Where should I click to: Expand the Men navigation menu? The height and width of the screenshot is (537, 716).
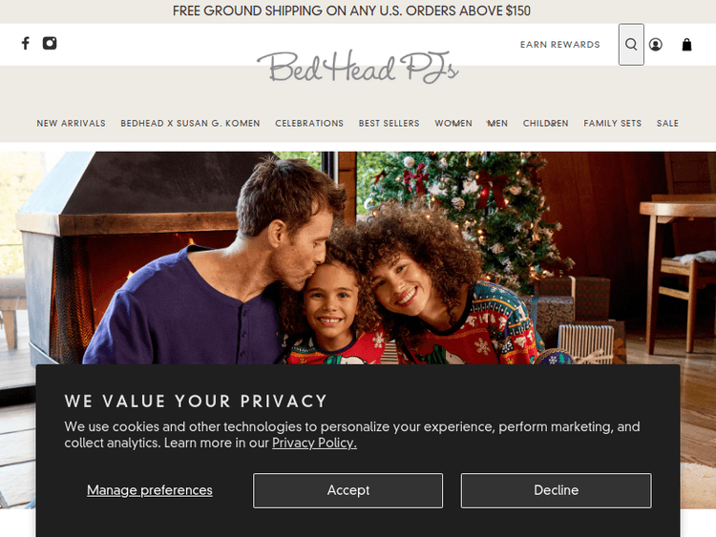497,123
